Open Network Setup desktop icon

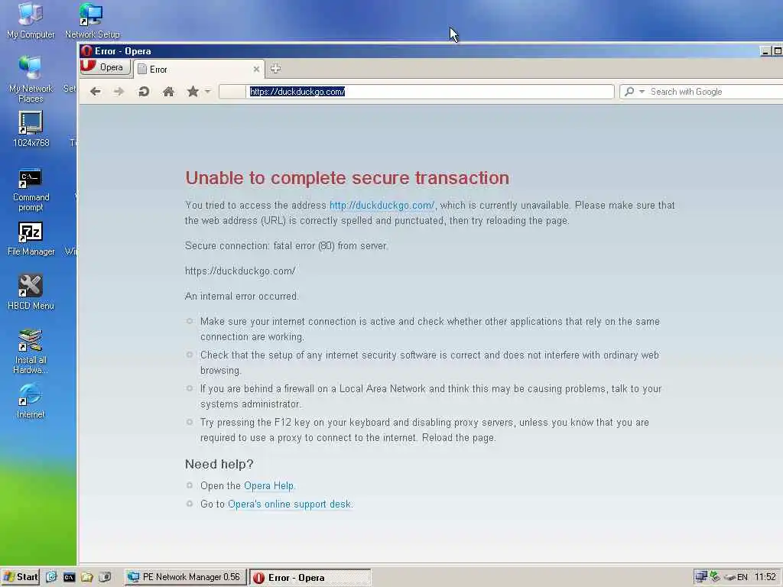click(x=93, y=21)
